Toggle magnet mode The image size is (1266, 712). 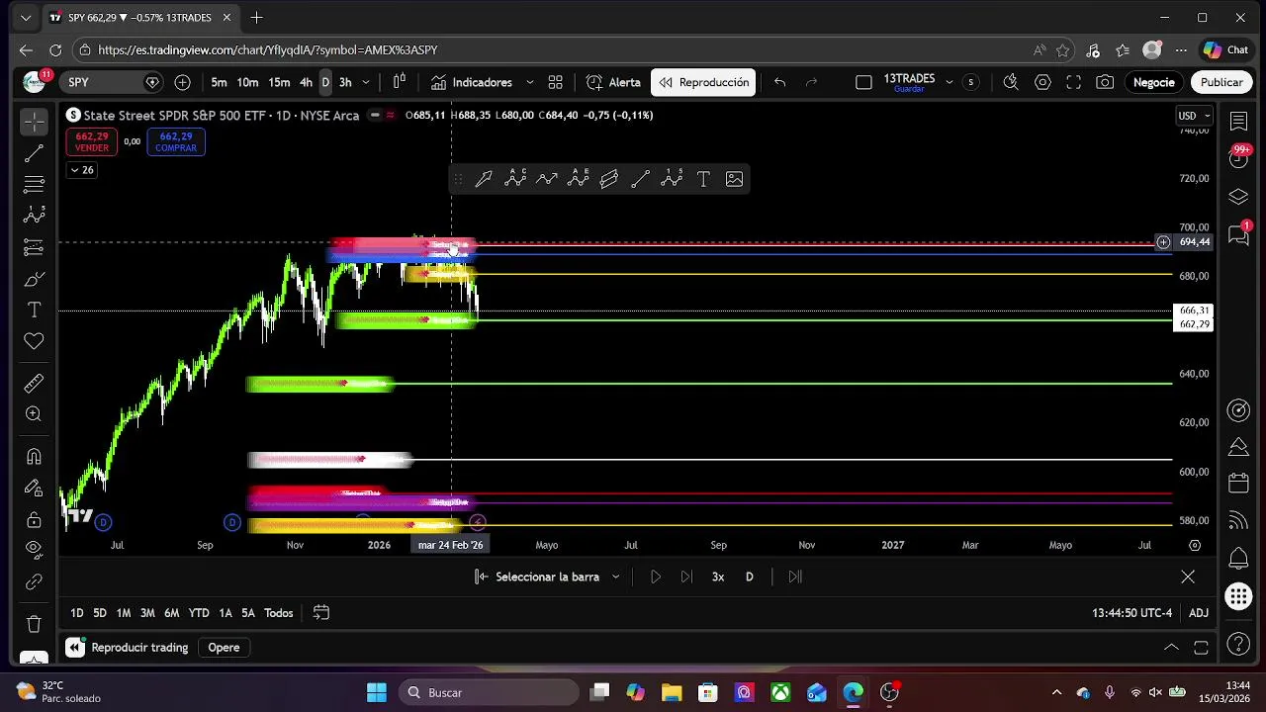[34, 456]
